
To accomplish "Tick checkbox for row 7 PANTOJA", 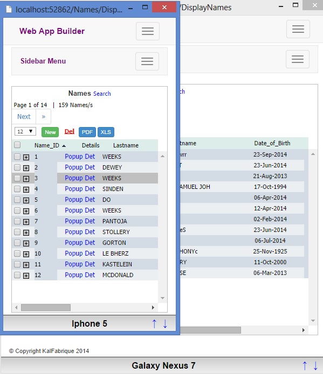I will click(x=17, y=221).
